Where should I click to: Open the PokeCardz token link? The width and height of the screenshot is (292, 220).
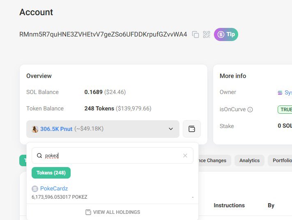point(54,188)
